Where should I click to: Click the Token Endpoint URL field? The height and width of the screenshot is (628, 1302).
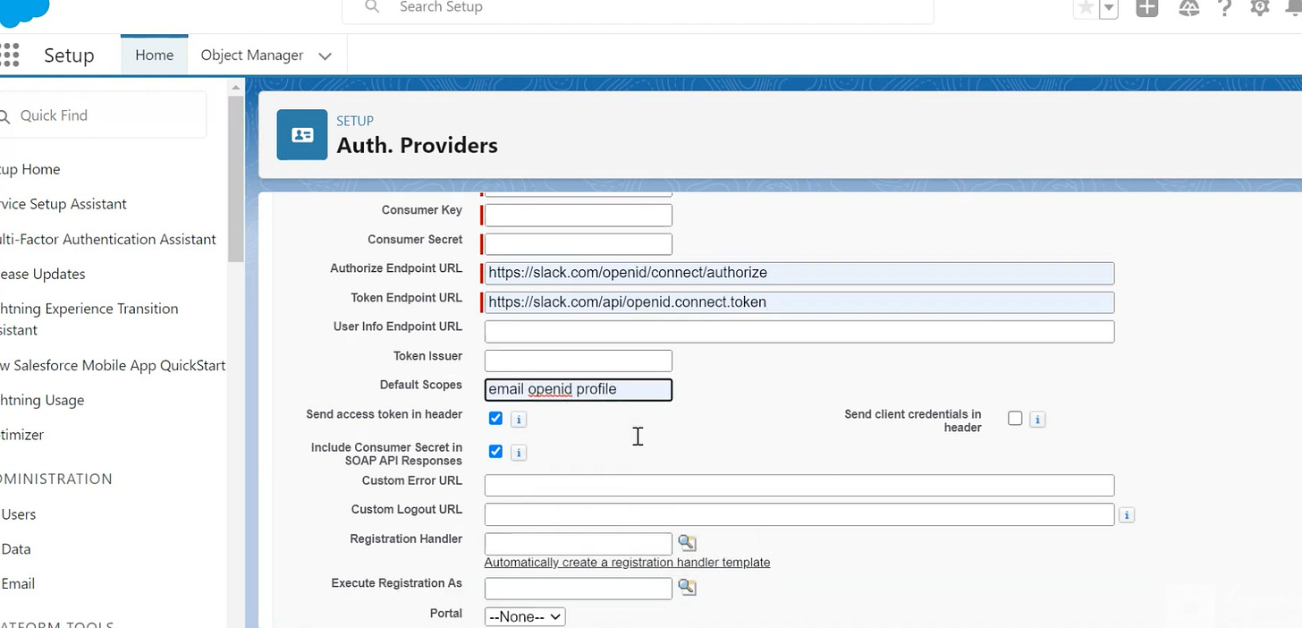[799, 302]
